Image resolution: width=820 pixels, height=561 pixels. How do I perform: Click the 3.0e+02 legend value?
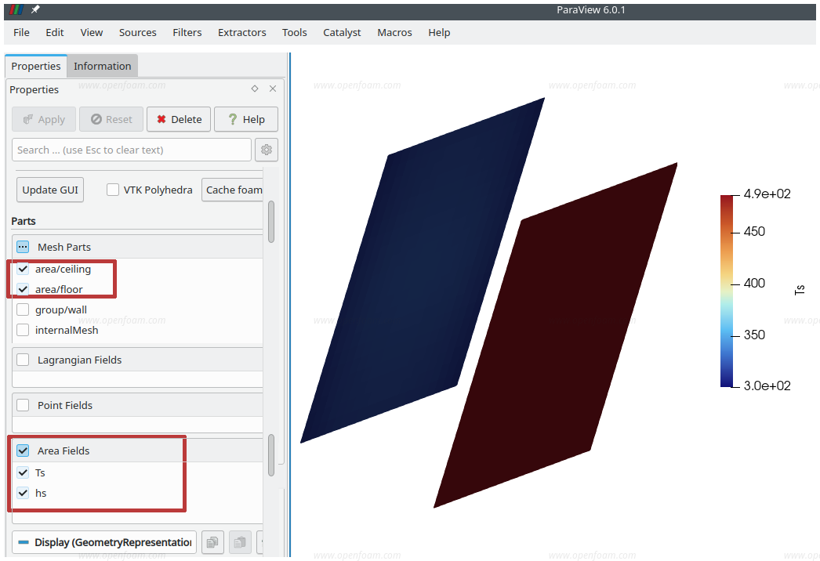[x=767, y=385]
